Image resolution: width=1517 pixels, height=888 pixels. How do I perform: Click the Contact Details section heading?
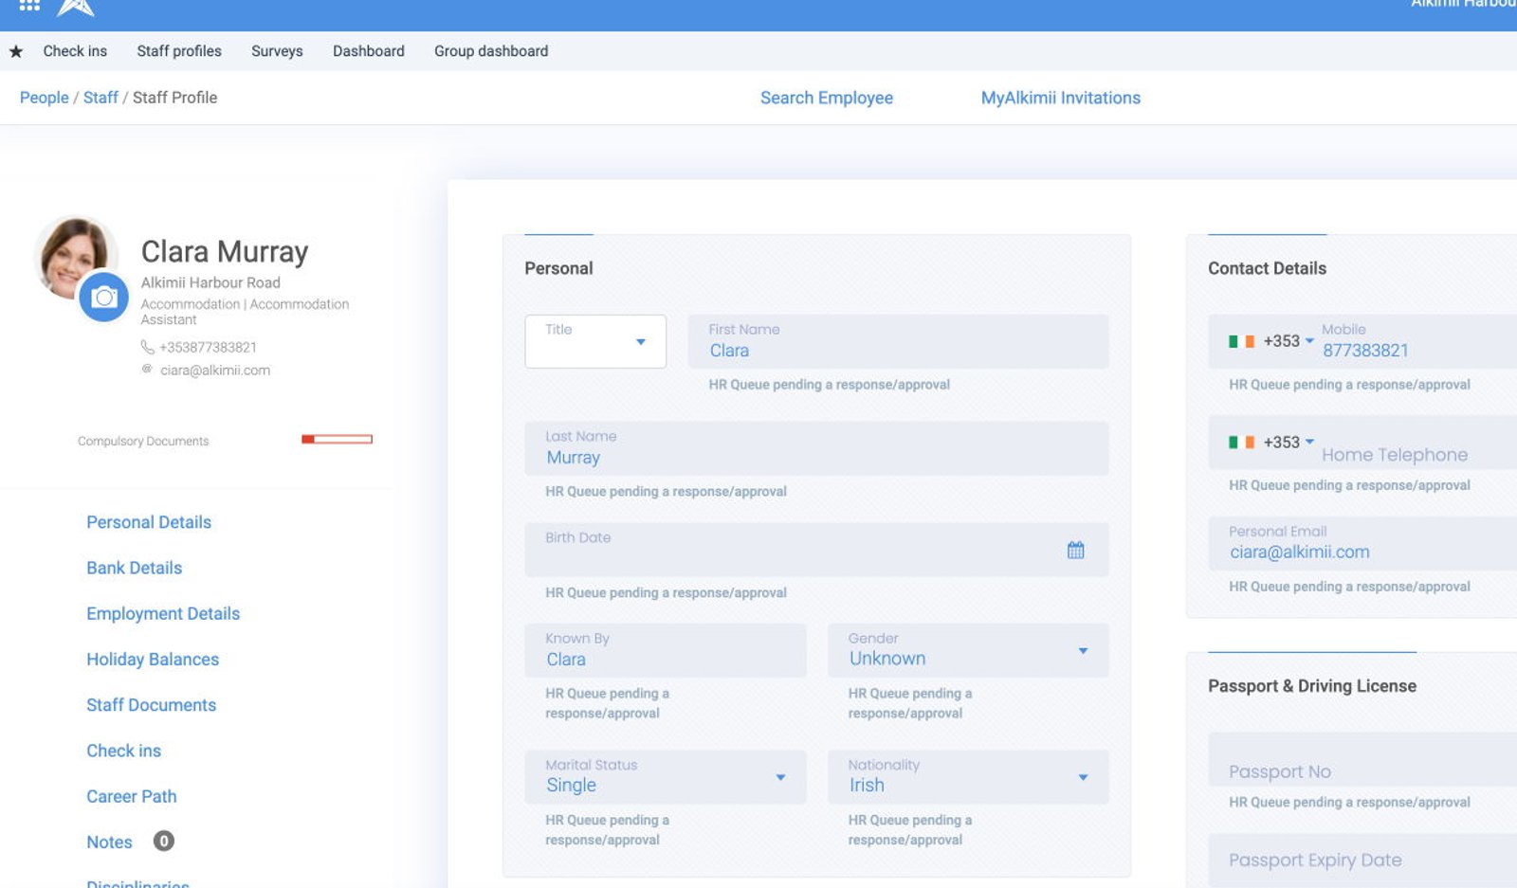(x=1267, y=268)
